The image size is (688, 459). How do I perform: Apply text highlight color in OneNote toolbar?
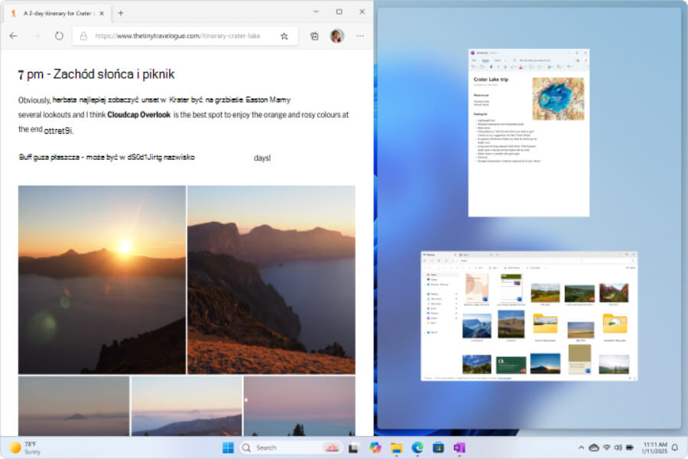tap(512, 68)
